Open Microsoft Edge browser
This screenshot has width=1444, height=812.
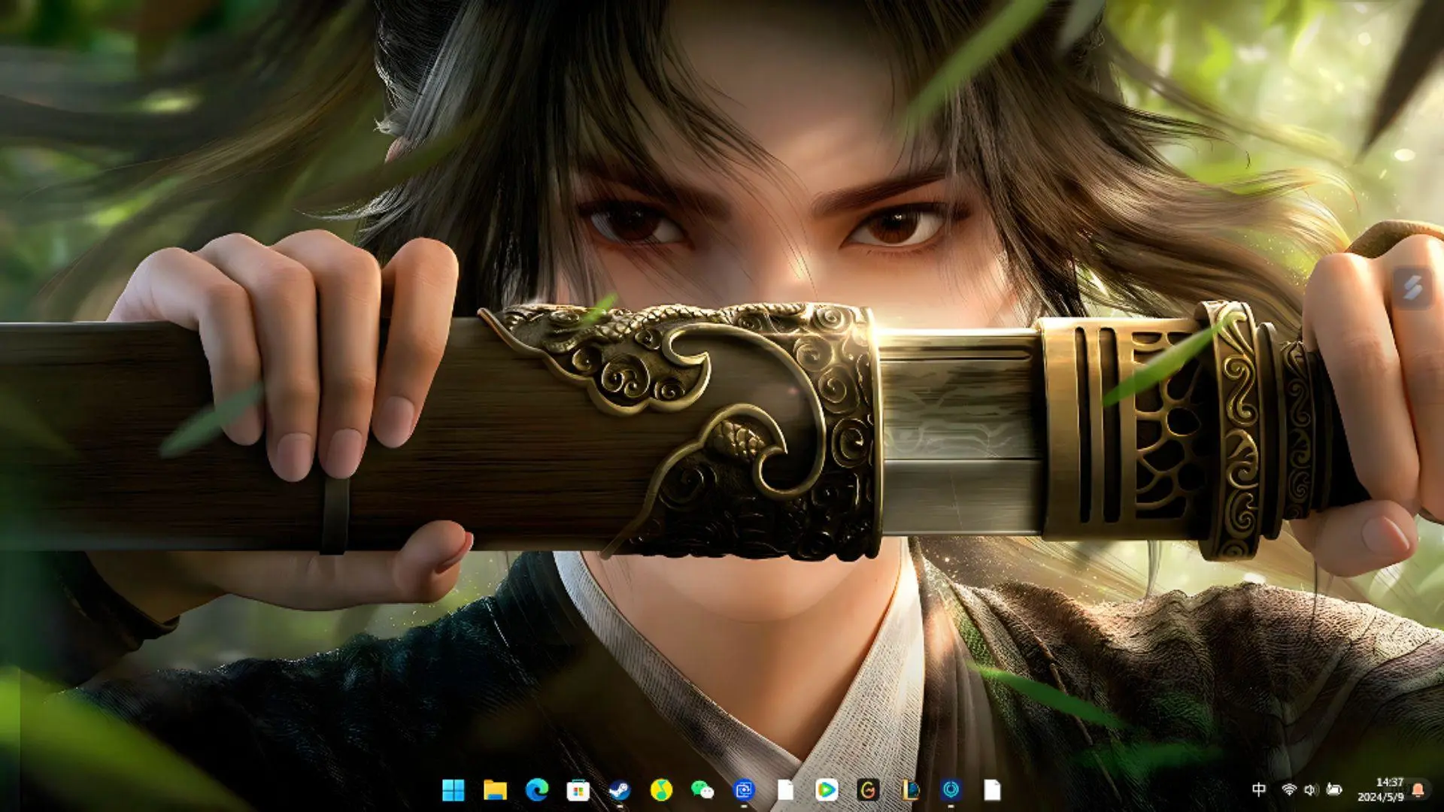tap(536, 789)
